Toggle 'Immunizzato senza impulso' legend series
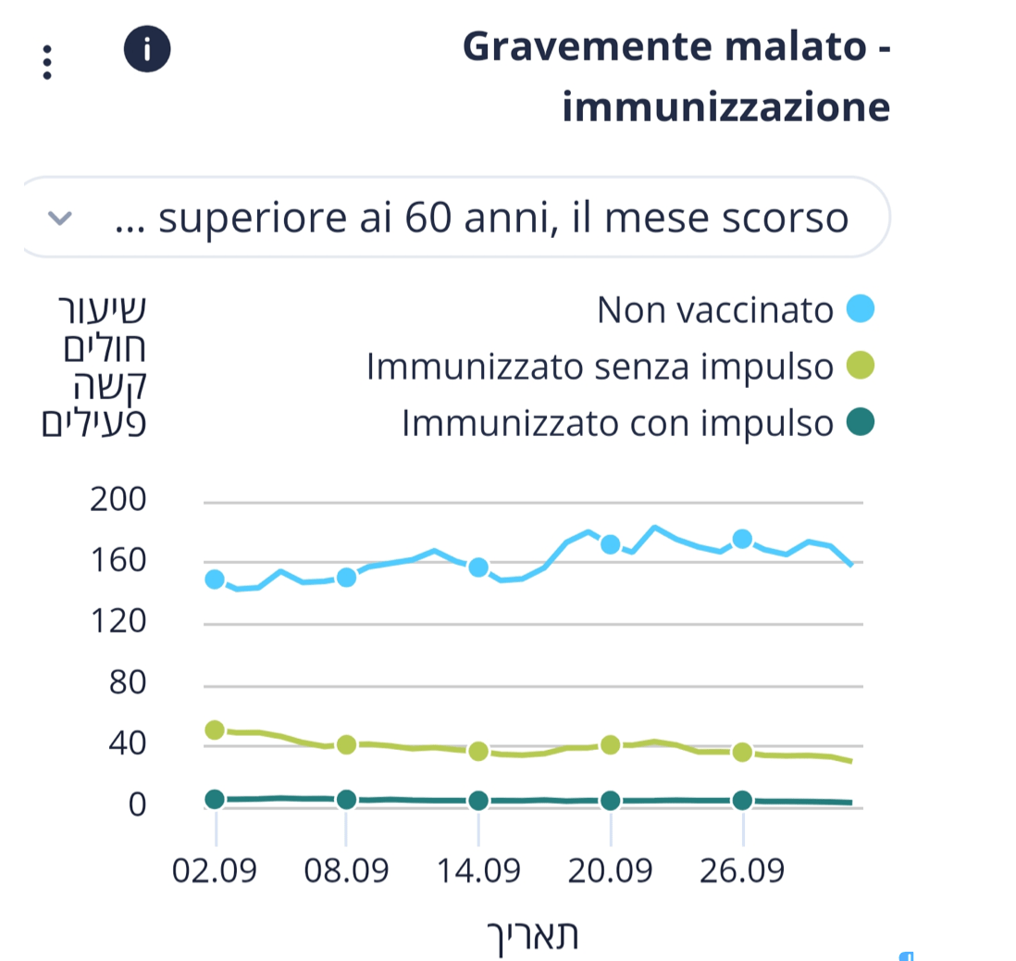This screenshot has height=961, width=1016. 600,368
